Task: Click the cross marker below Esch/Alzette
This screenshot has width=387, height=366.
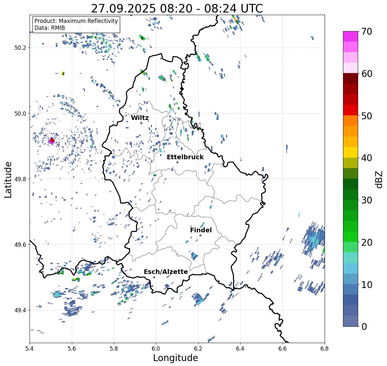Action: tap(154, 277)
